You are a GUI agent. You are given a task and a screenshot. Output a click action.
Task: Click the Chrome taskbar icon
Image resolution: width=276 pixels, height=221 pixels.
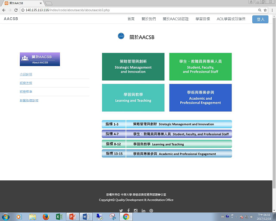[126, 217]
